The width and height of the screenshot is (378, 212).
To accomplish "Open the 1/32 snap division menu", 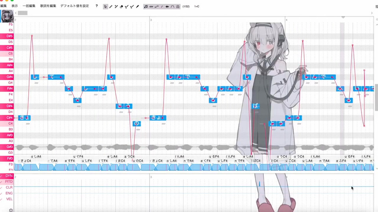I will click(186, 7).
